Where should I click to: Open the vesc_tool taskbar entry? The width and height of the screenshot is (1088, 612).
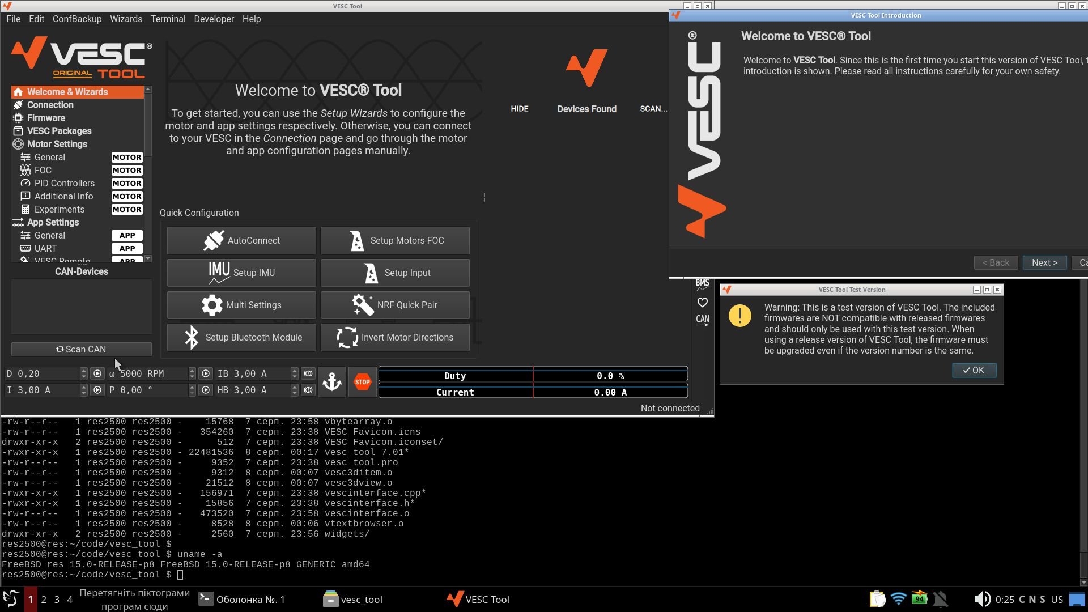354,600
